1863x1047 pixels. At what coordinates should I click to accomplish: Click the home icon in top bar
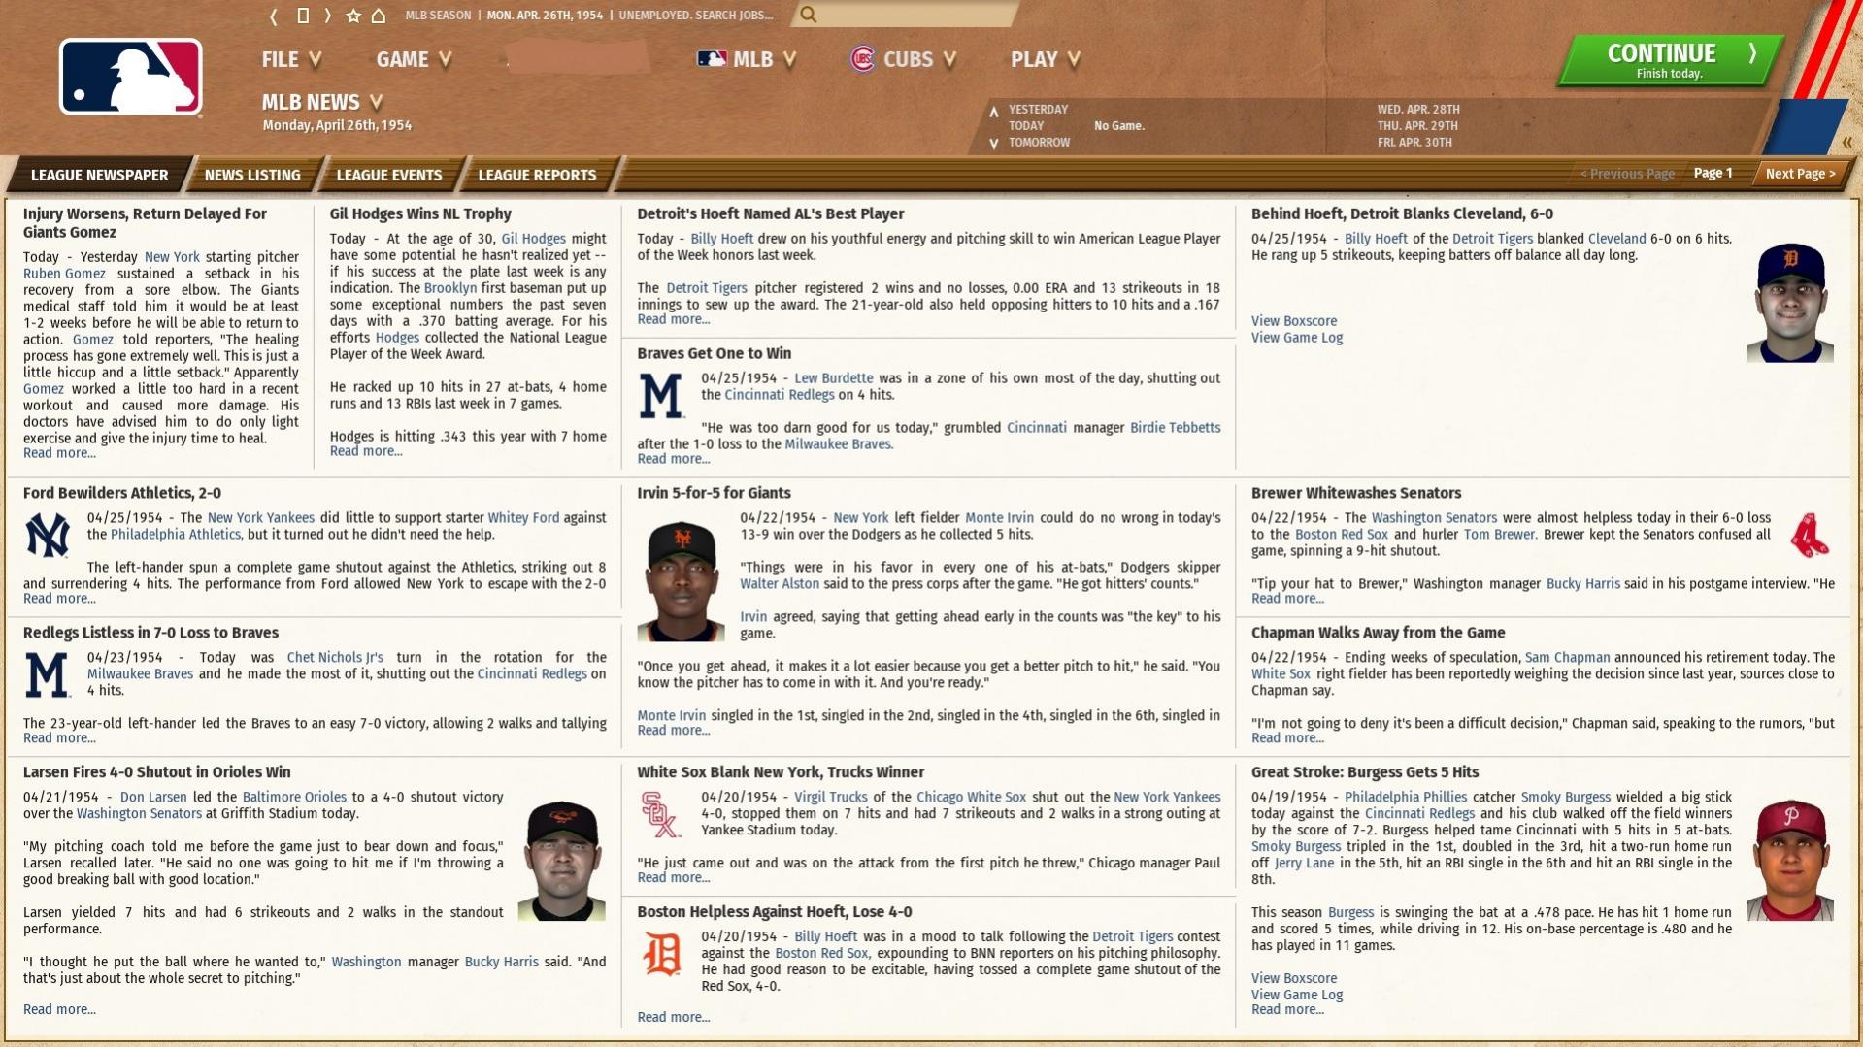(379, 16)
